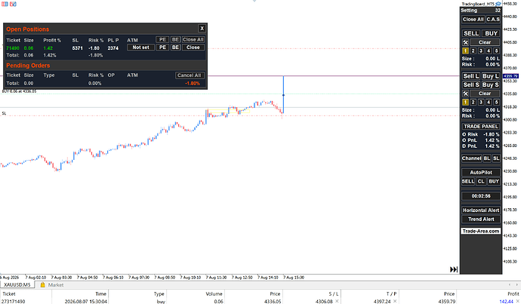
Task: Click Close All on the right trading board
Action: point(473,20)
